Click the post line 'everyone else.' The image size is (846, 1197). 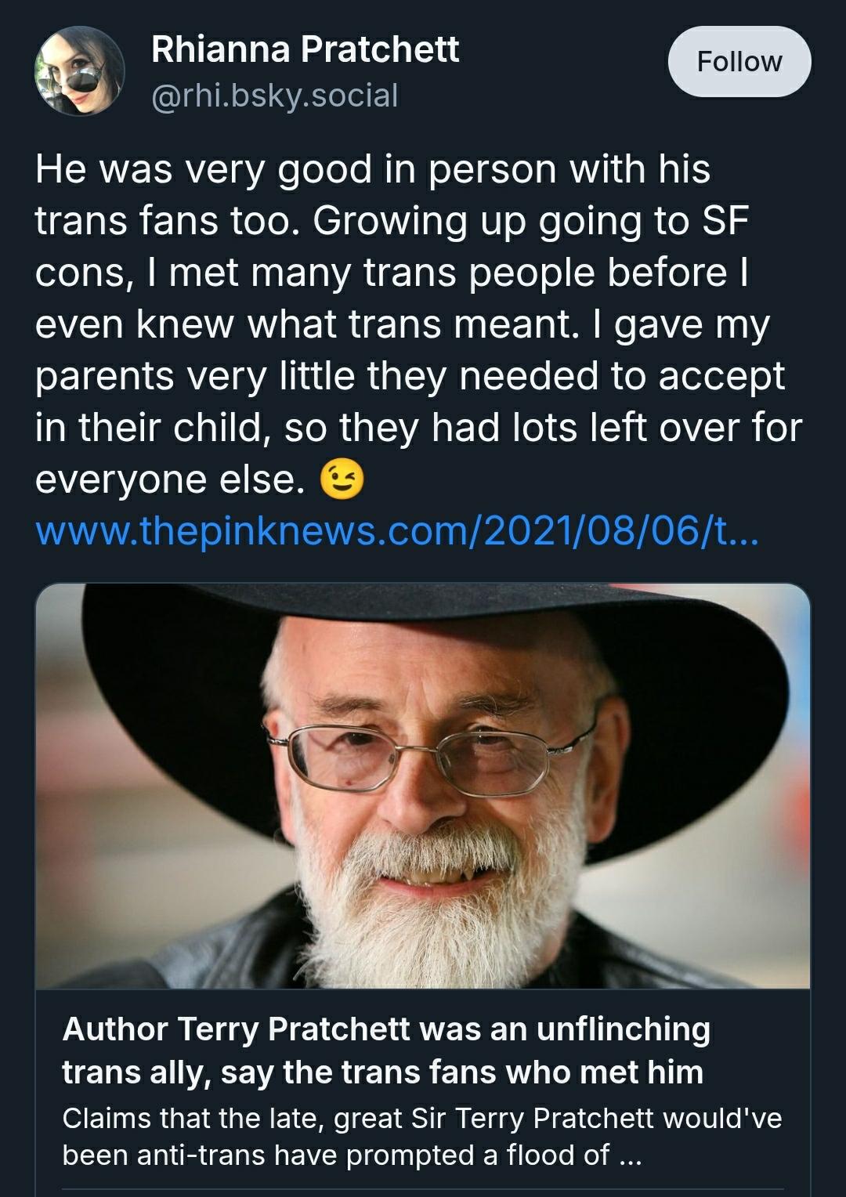170,481
